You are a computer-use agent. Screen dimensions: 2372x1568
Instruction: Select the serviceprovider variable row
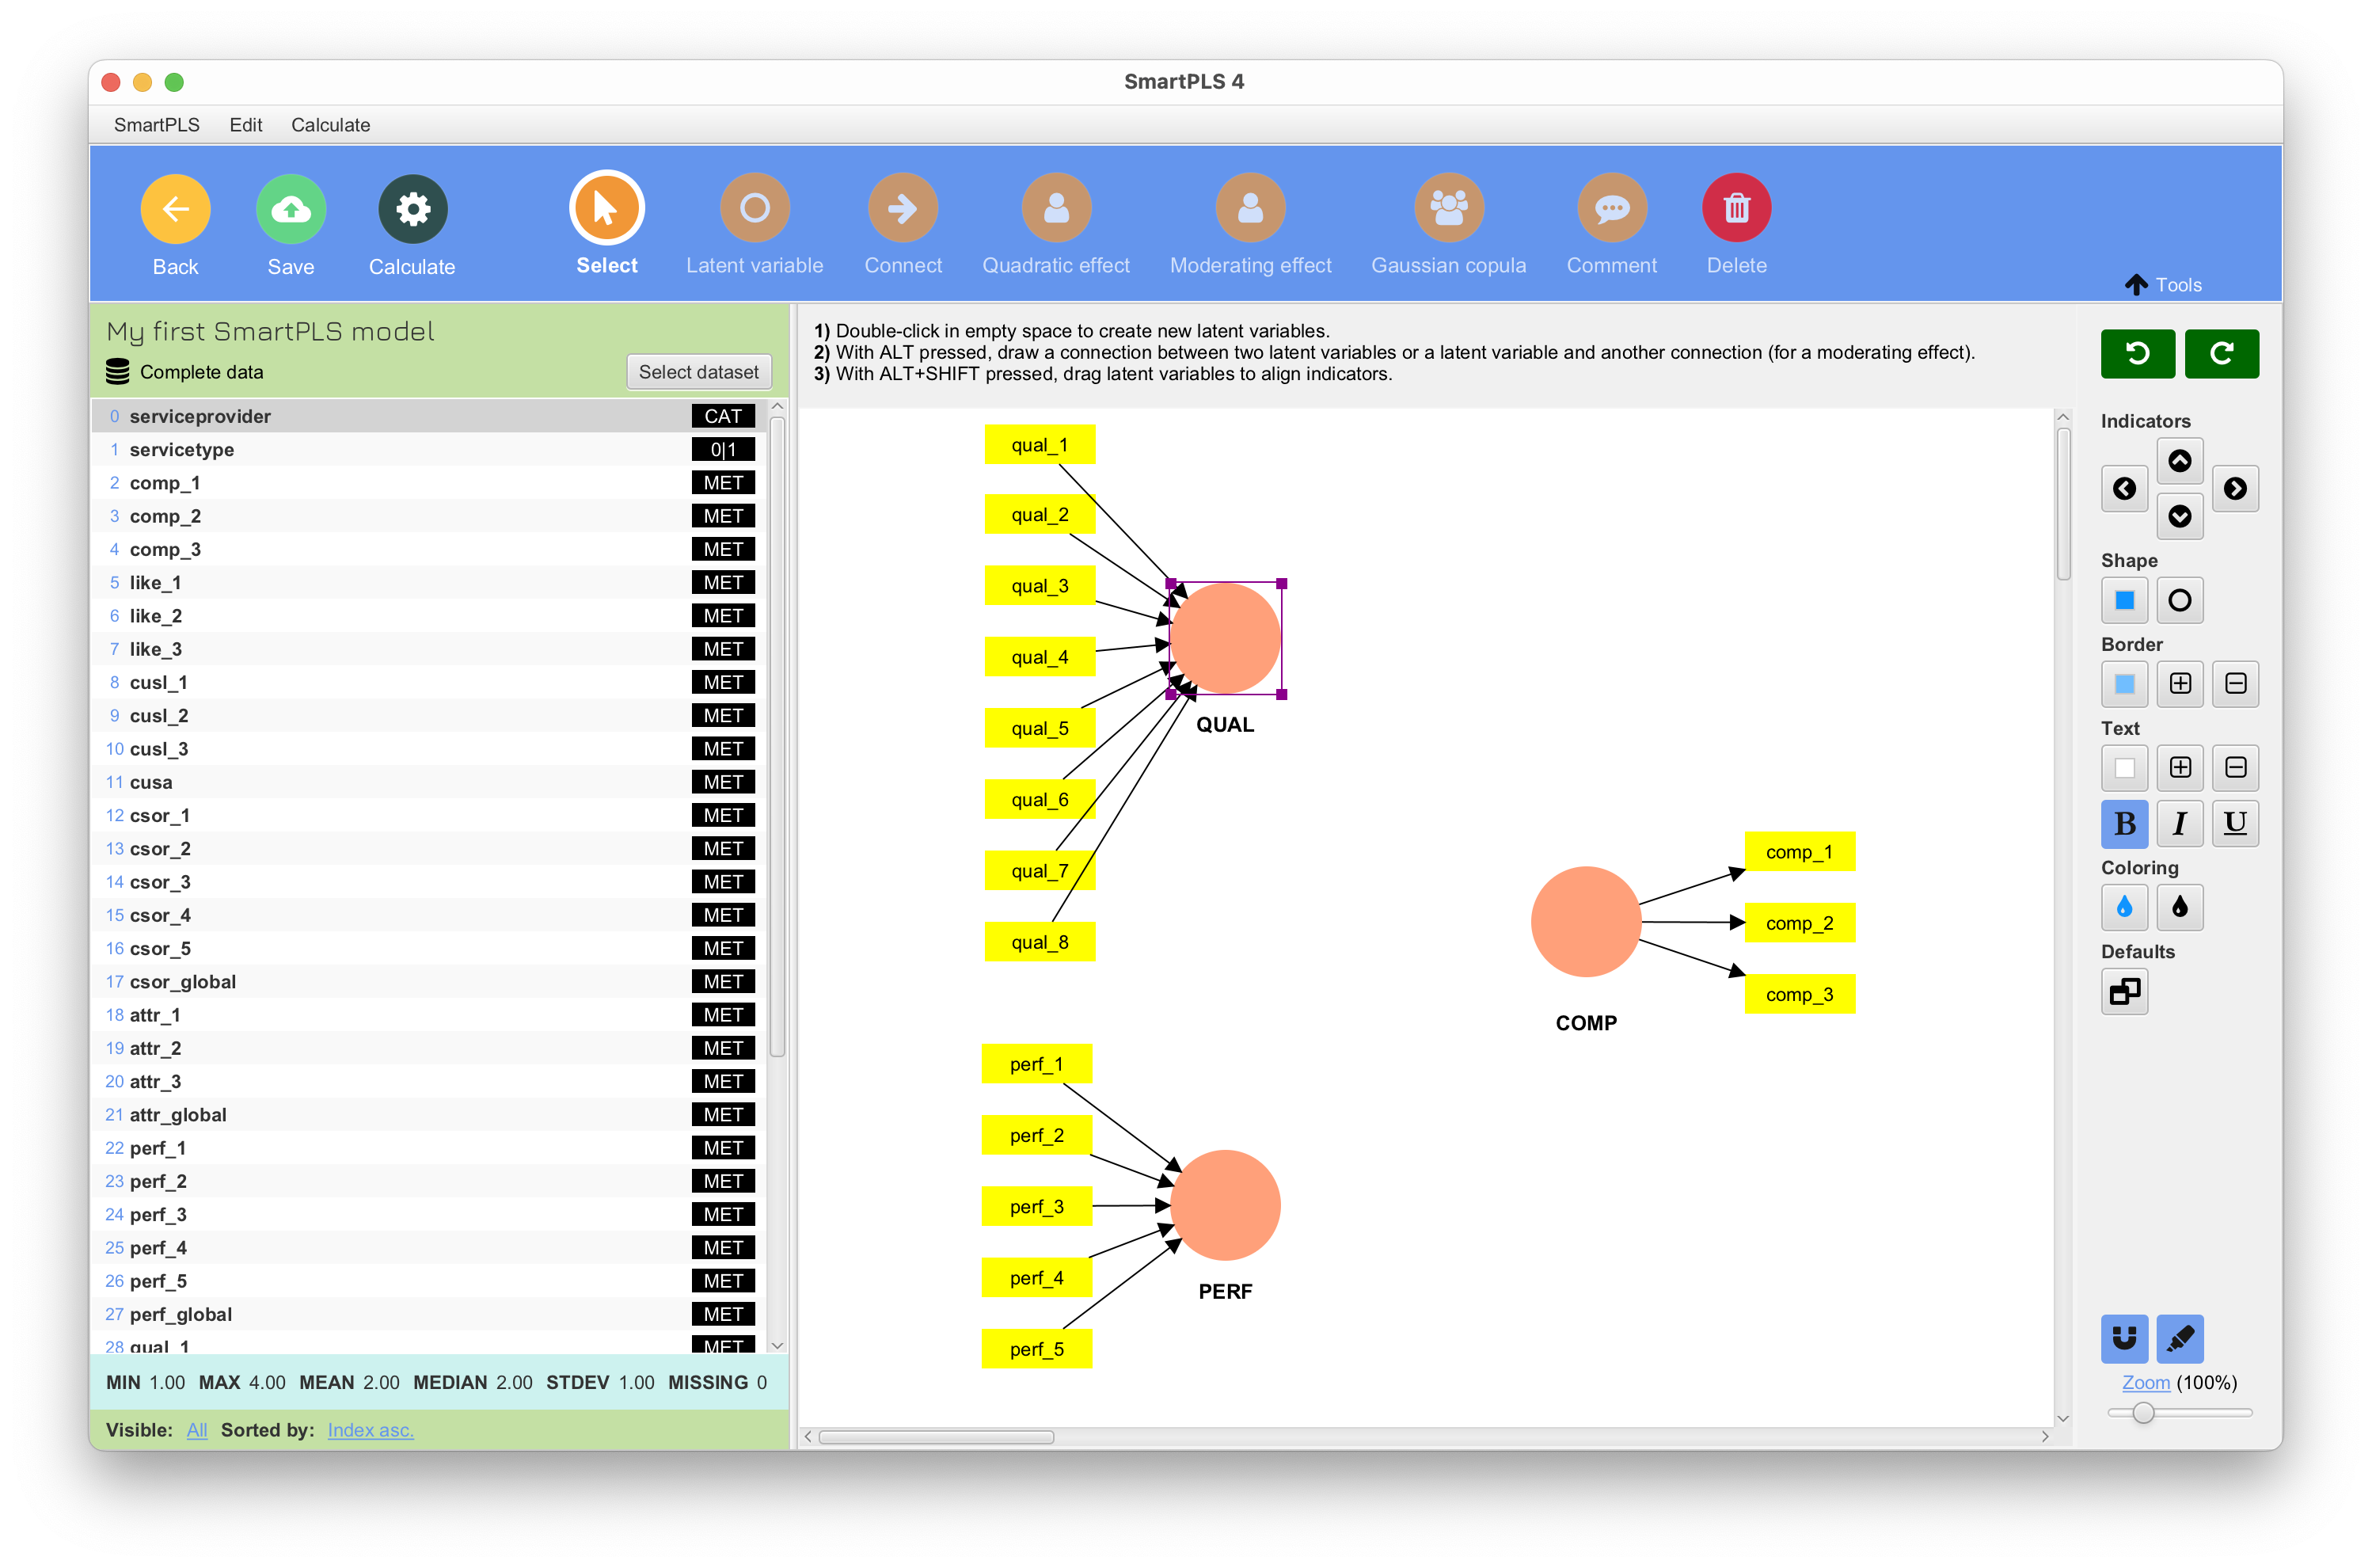coord(430,416)
